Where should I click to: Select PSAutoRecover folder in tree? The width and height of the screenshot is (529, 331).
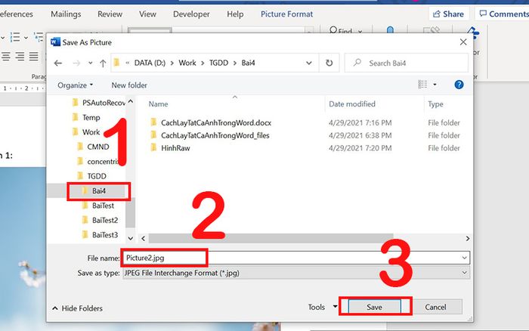pyautogui.click(x=98, y=103)
